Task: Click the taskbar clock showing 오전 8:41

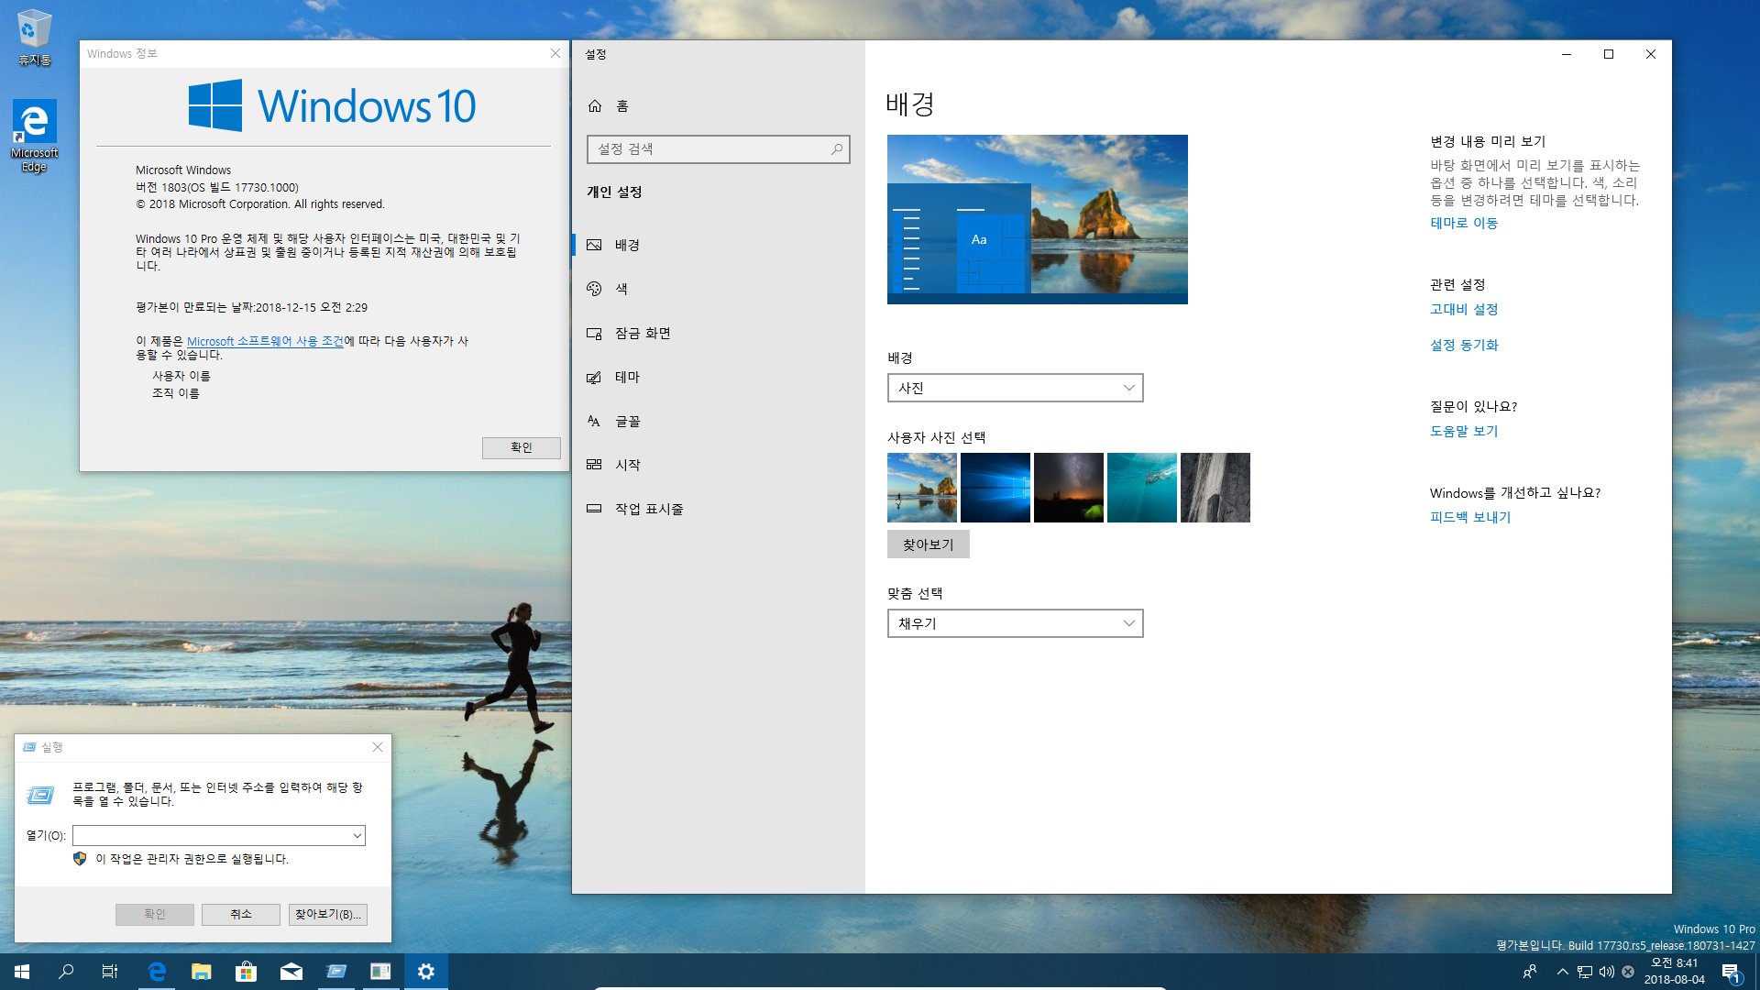Action: pyautogui.click(x=1674, y=972)
